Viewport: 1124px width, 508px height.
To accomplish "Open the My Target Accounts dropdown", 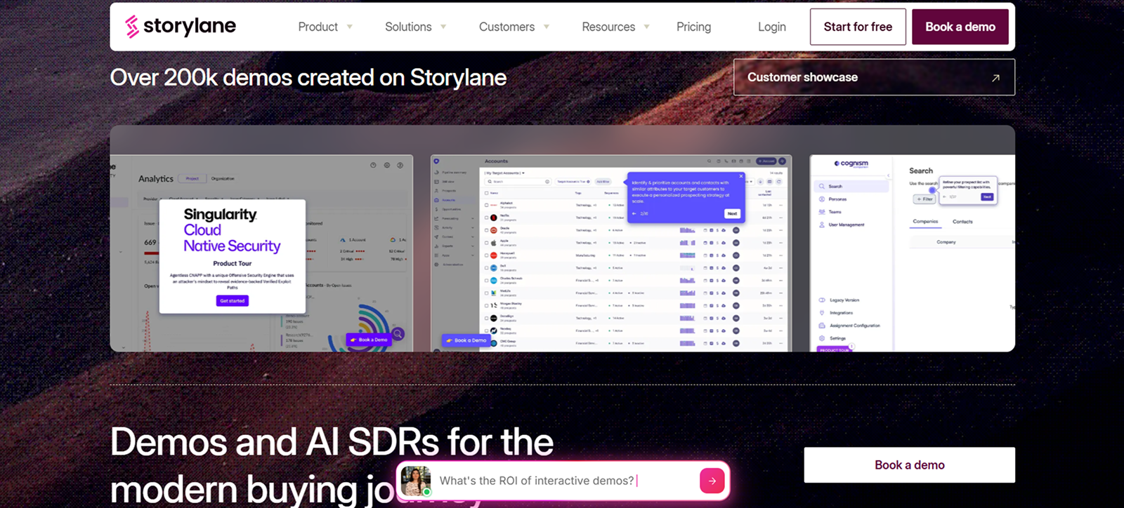I will tap(505, 173).
